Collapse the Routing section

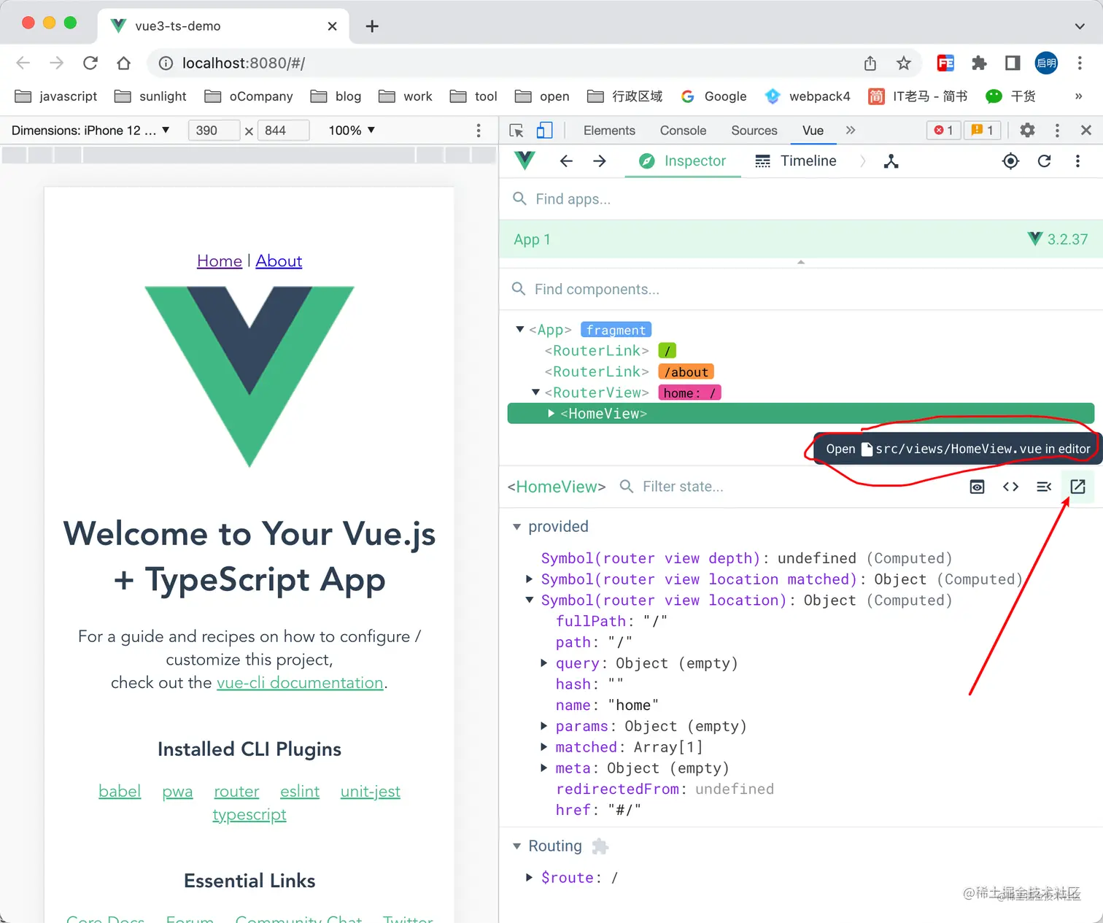[x=517, y=846]
